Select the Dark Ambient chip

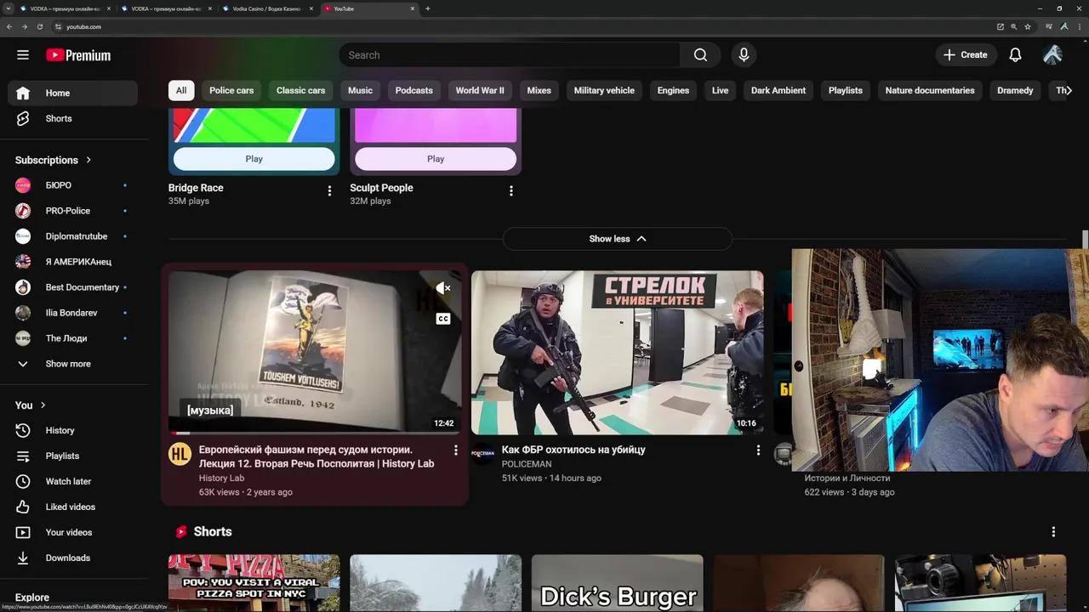pyautogui.click(x=778, y=90)
